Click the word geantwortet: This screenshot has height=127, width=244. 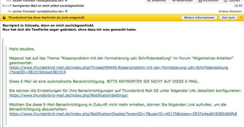click(21, 63)
